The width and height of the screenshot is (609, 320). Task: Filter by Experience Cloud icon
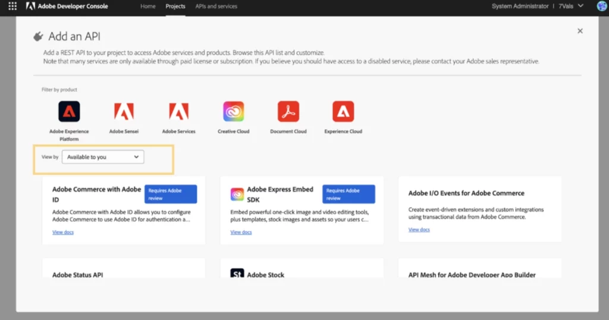(x=343, y=111)
